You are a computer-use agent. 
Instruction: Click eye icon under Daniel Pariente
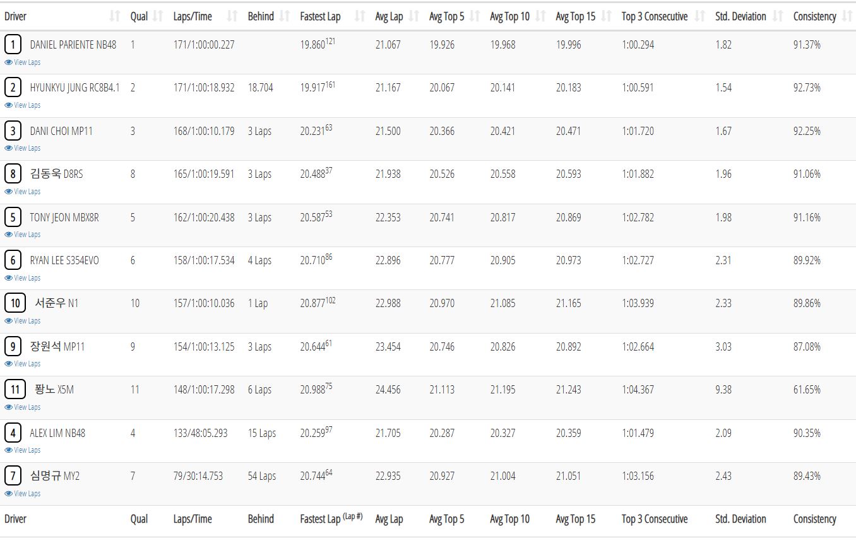pos(8,62)
